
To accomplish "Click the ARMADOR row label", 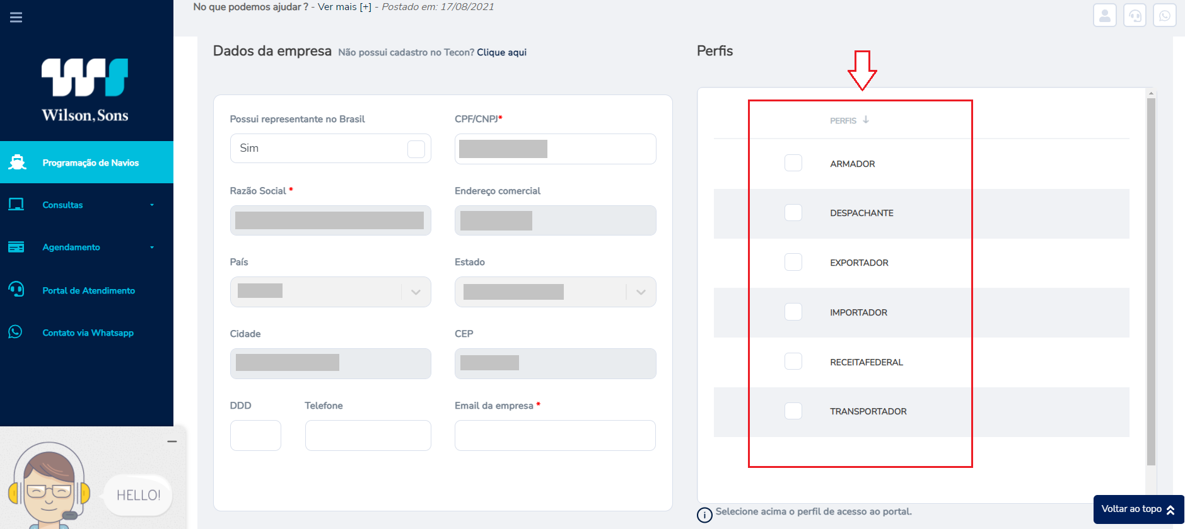I will pos(853,164).
